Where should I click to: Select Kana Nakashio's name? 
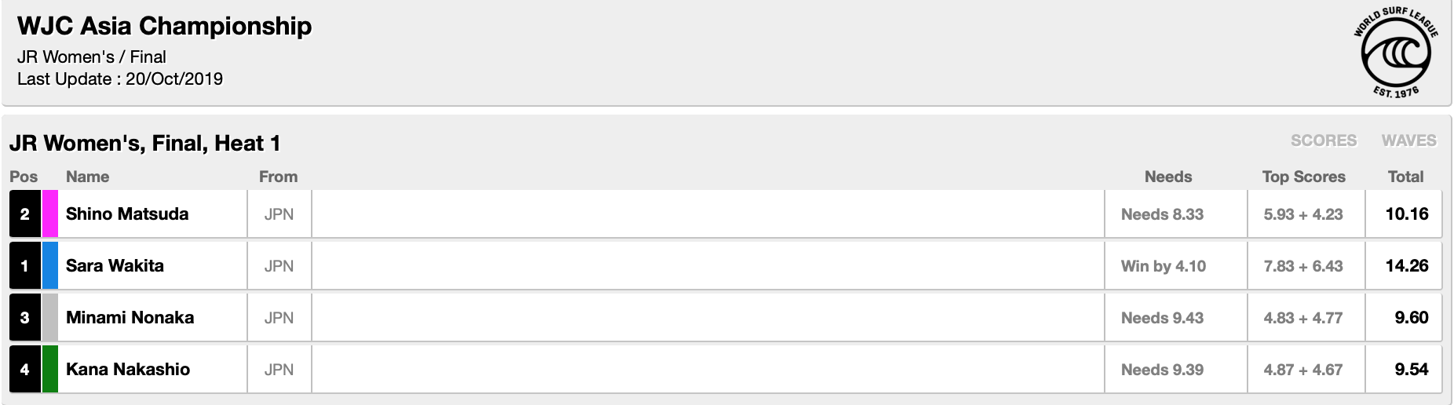click(128, 370)
